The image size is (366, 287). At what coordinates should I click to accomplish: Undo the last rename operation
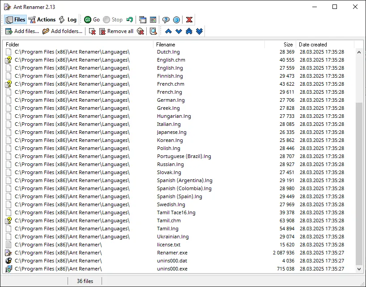(x=129, y=20)
